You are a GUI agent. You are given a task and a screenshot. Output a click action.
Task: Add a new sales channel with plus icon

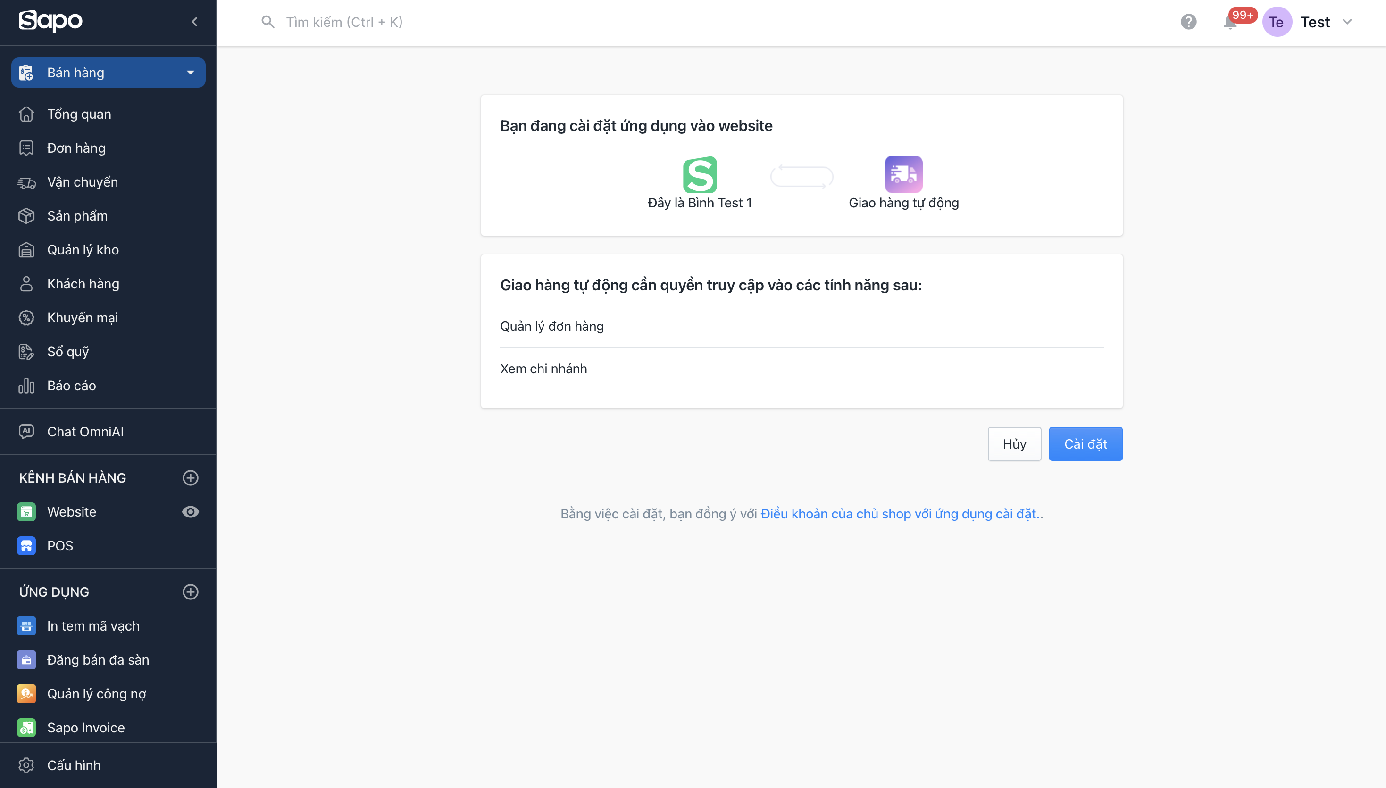(190, 478)
